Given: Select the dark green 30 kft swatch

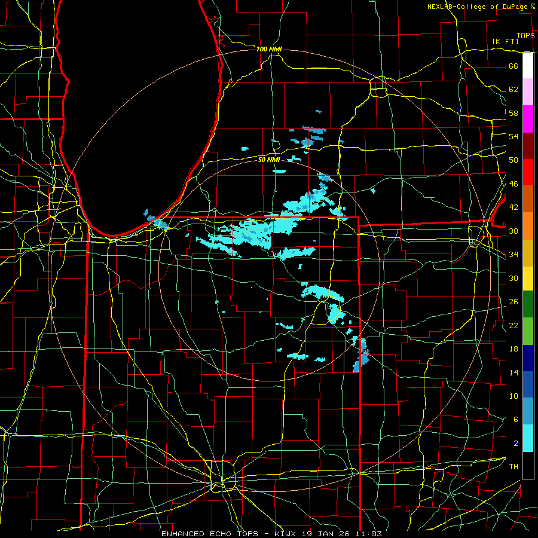Looking at the screenshot, I should point(528,304).
